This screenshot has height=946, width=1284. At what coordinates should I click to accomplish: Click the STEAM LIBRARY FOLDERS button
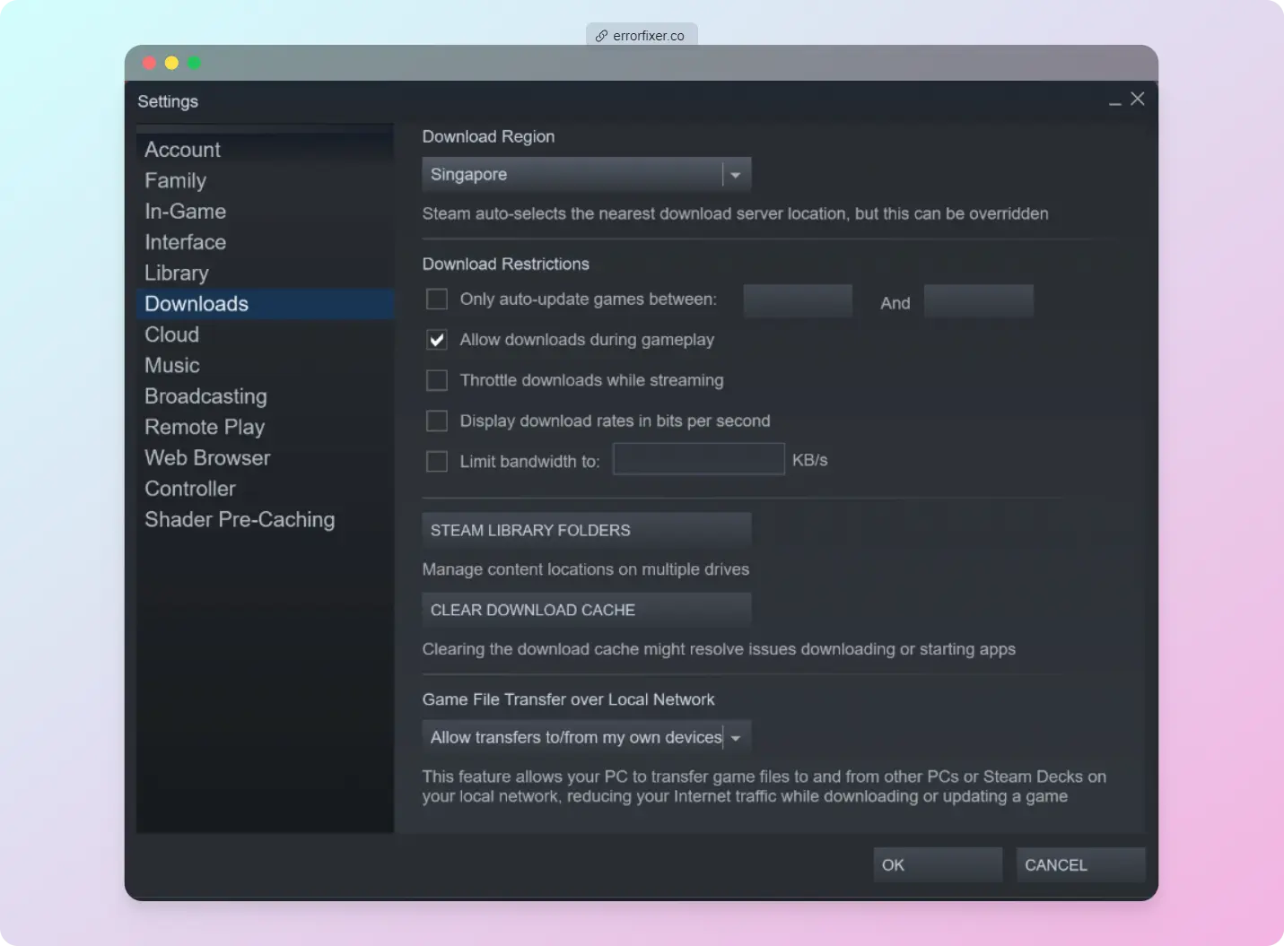(x=586, y=530)
